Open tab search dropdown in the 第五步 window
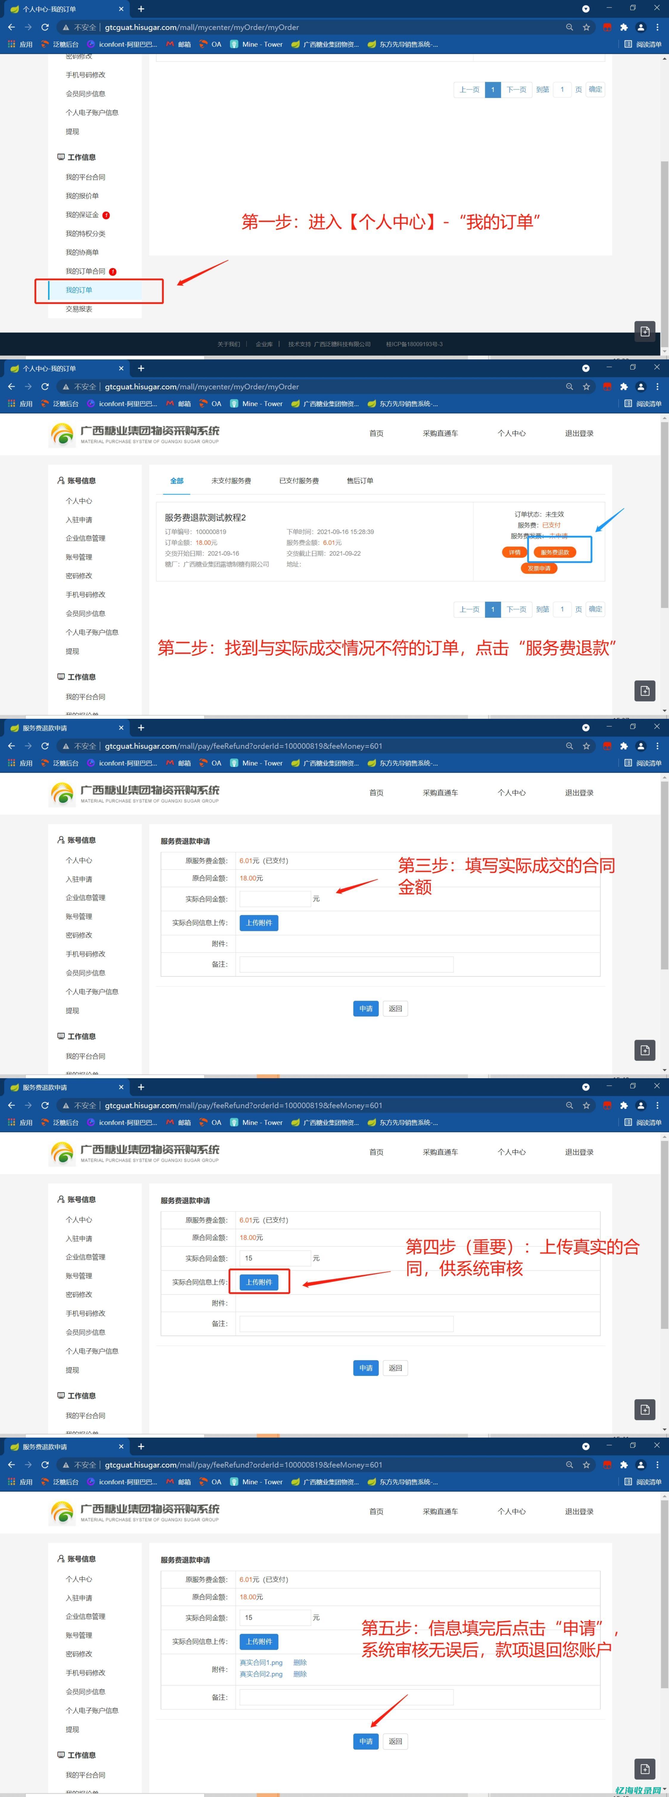Viewport: 669px width, 1797px height. pyautogui.click(x=585, y=1446)
